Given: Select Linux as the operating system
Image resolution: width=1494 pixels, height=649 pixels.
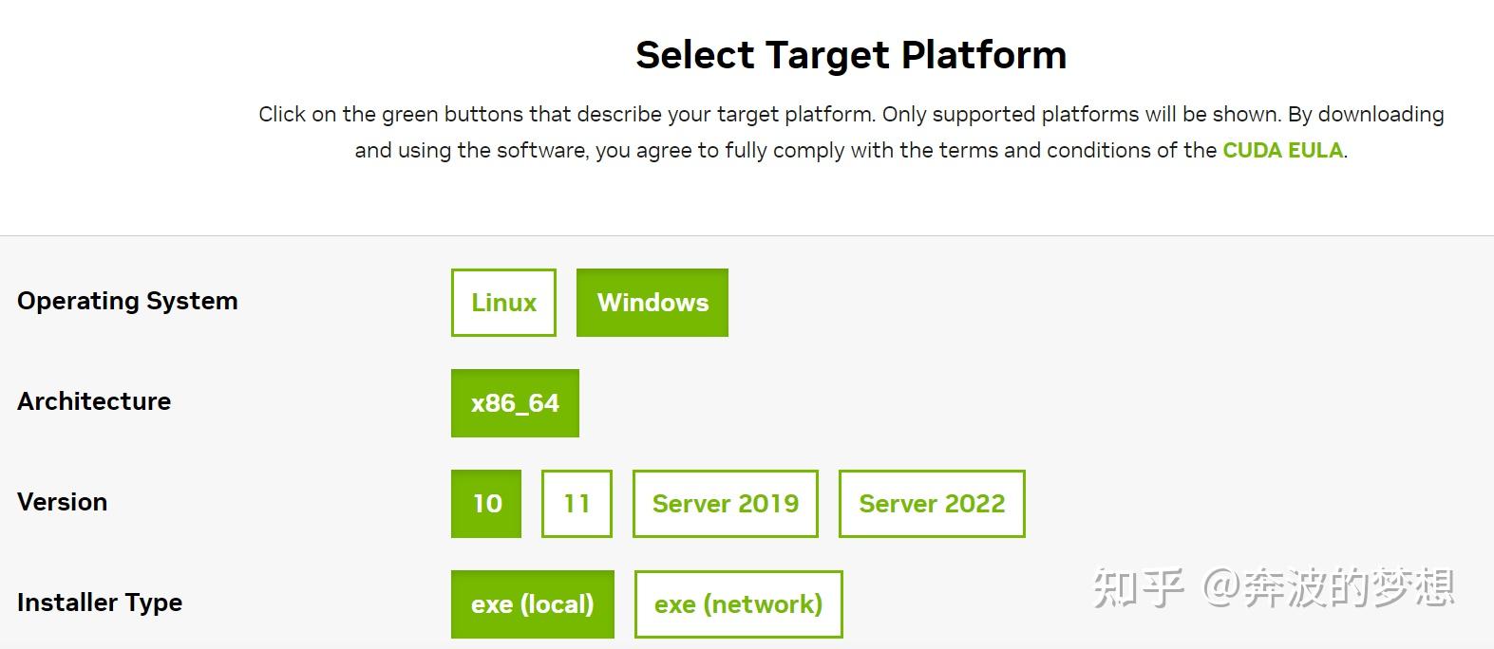Looking at the screenshot, I should coord(503,303).
